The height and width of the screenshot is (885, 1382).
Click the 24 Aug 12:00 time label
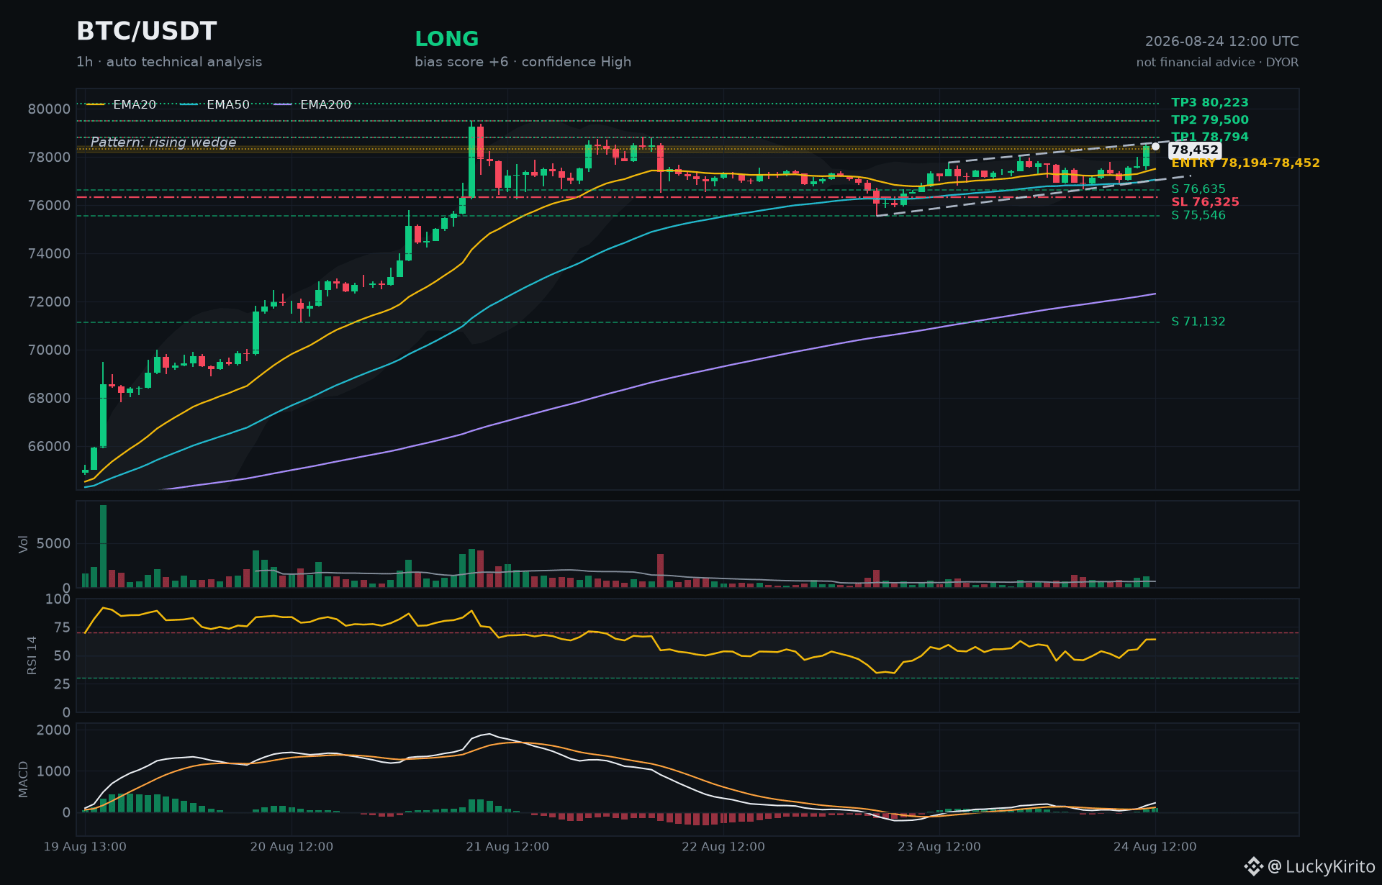tap(1155, 847)
